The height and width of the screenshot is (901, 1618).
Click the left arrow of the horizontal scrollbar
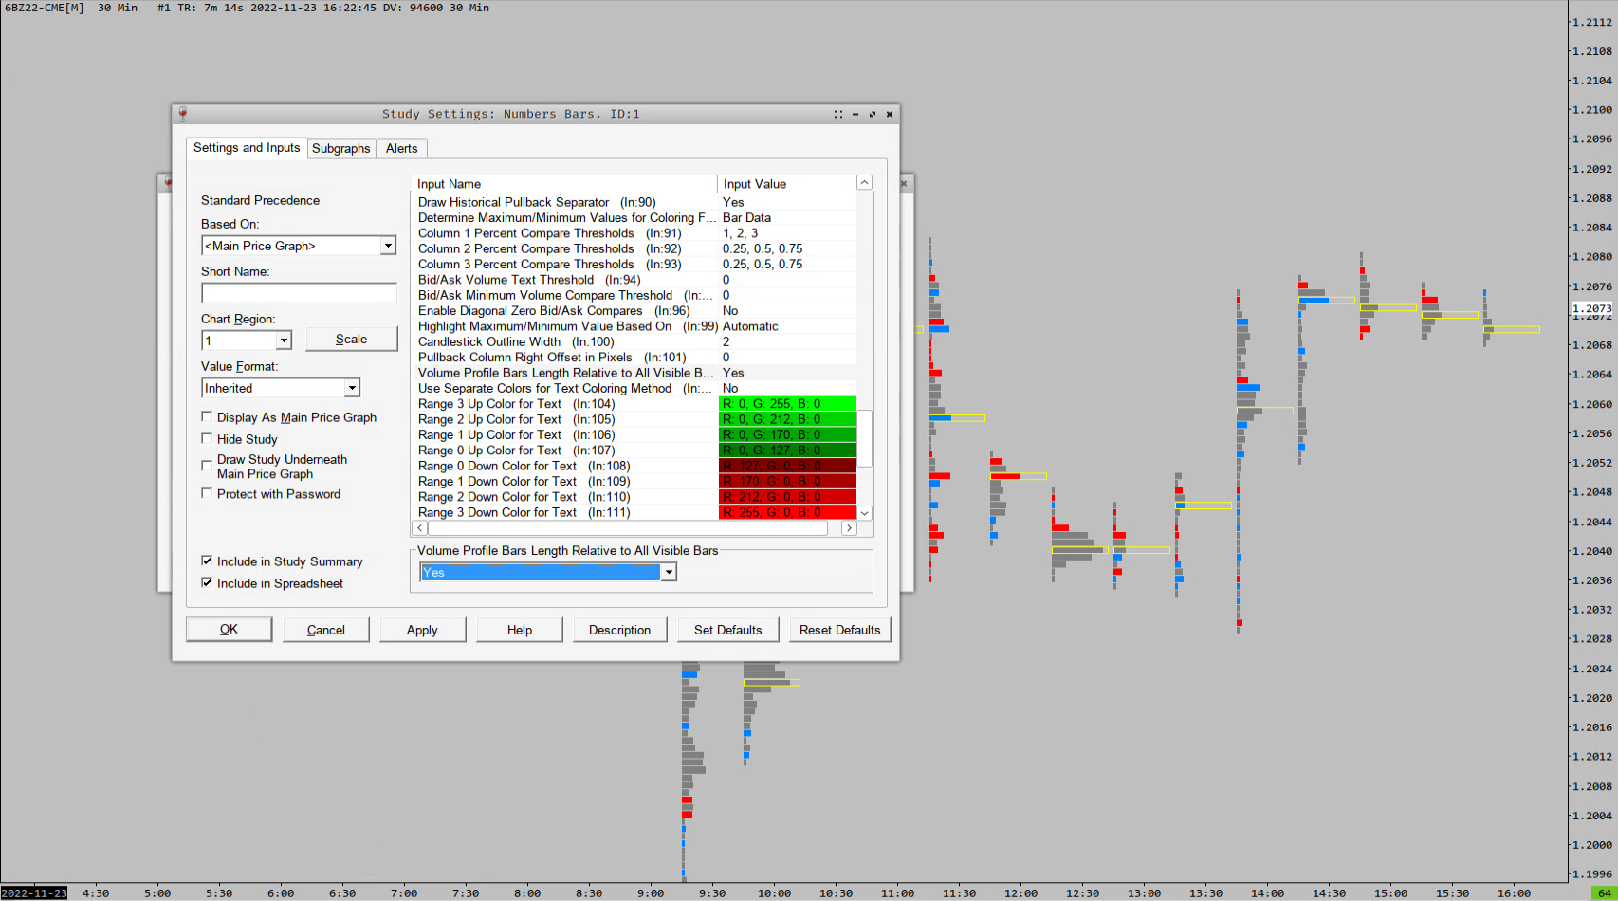click(419, 528)
